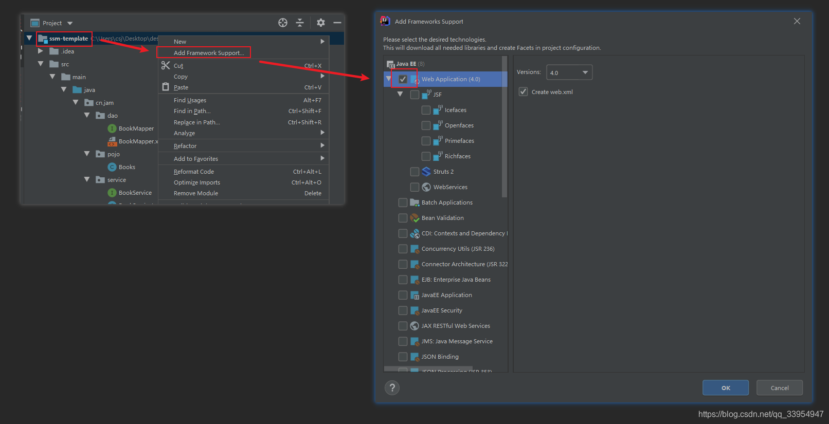Click the Struts 2 icon
Viewport: 829px width, 424px height.
[426, 172]
